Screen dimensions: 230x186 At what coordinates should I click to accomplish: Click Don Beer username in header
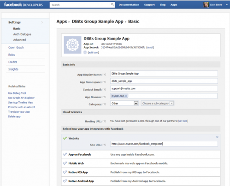[x=216, y=5]
